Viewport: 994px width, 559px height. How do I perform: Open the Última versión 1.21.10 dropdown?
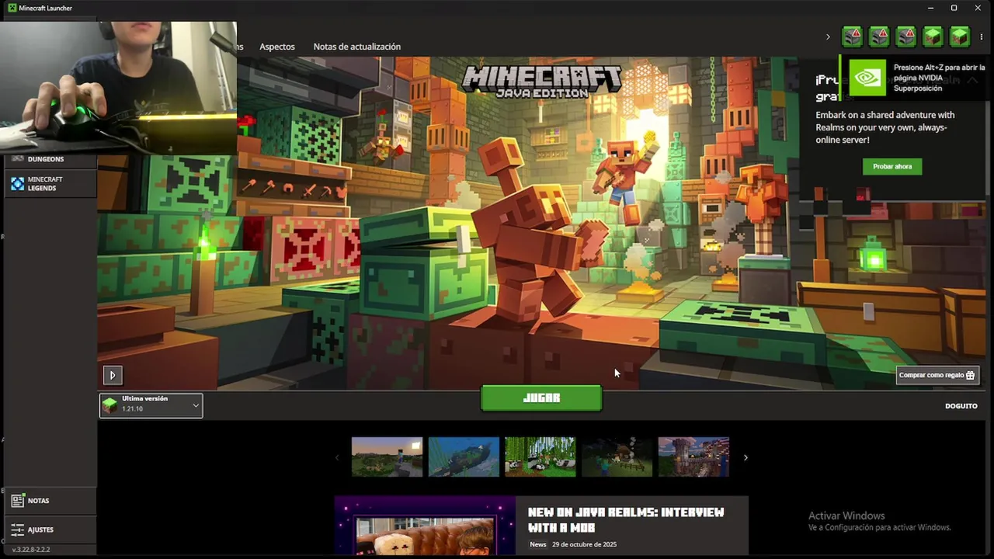pos(151,404)
